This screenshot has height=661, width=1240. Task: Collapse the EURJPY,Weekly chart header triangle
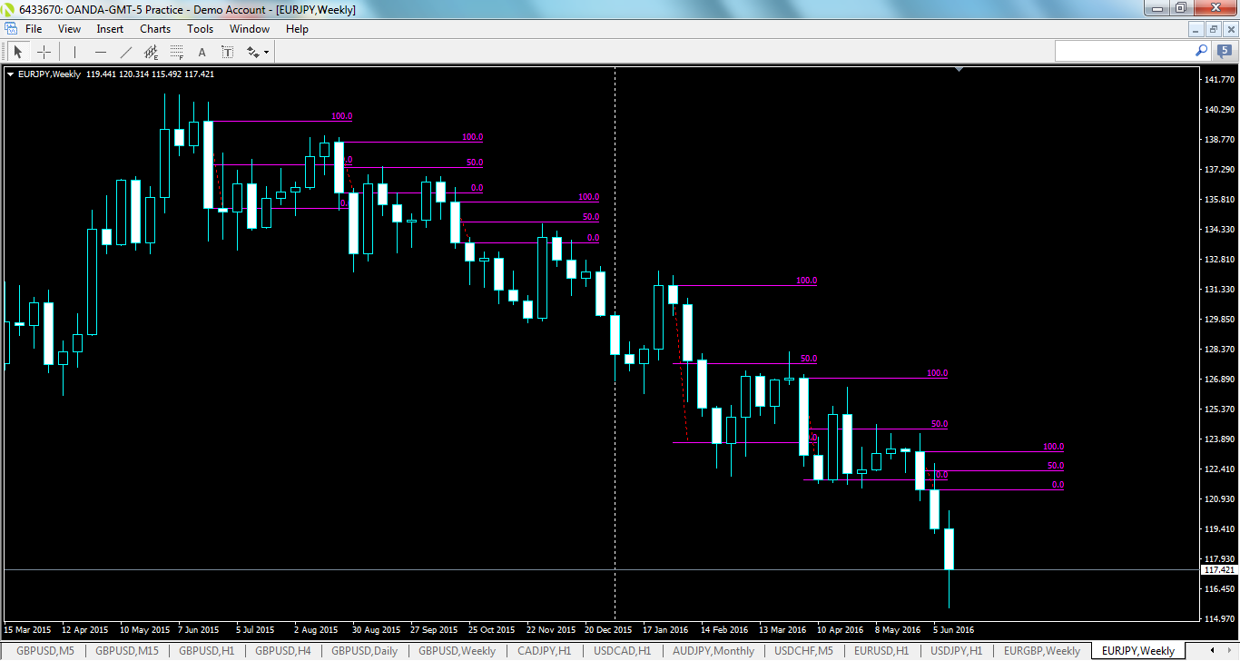[10, 74]
